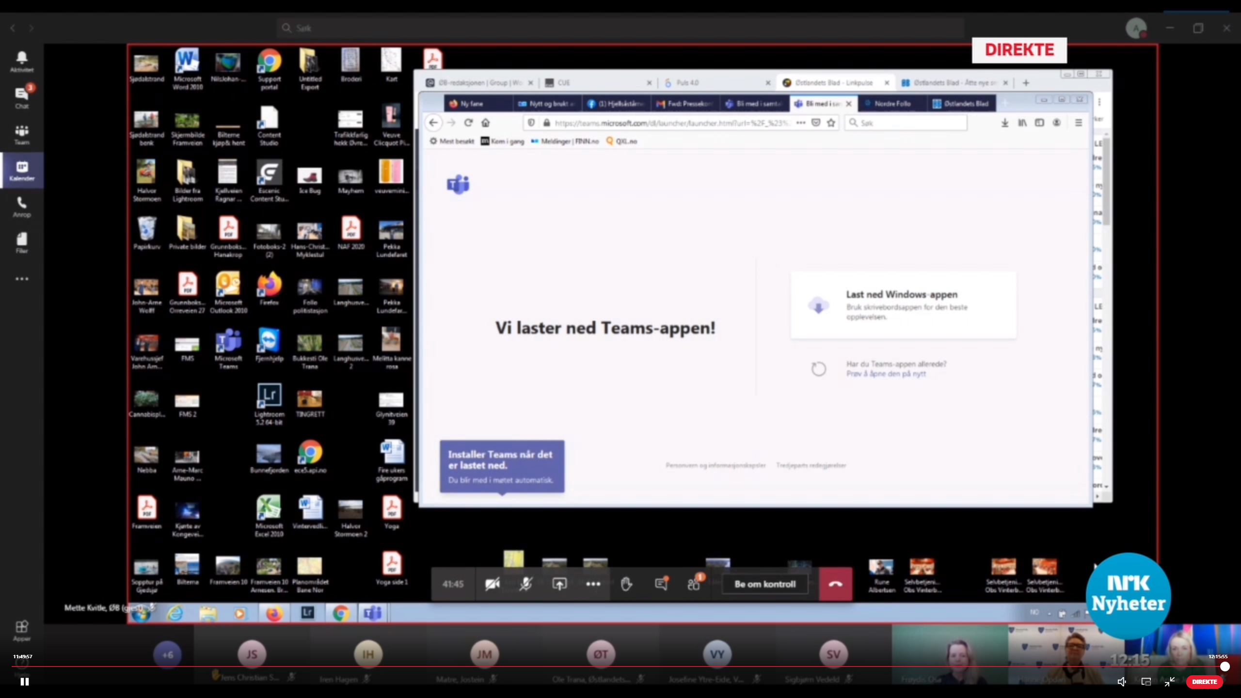Click Internet Explorer in shared taskbar
Image resolution: width=1241 pixels, height=698 pixels.
coord(175,613)
